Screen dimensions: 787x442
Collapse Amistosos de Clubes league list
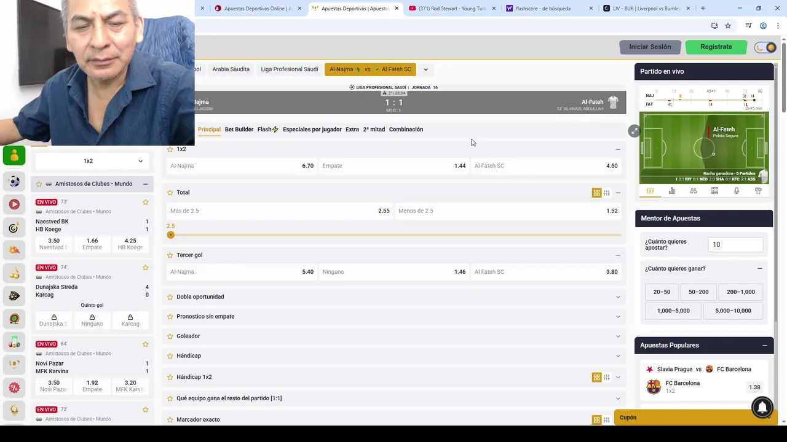pos(145,184)
